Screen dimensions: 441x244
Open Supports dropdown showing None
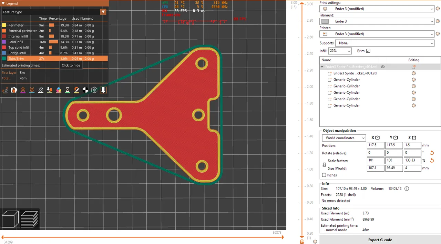click(x=385, y=43)
